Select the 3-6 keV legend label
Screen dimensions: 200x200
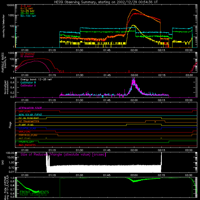coord(26,6)
